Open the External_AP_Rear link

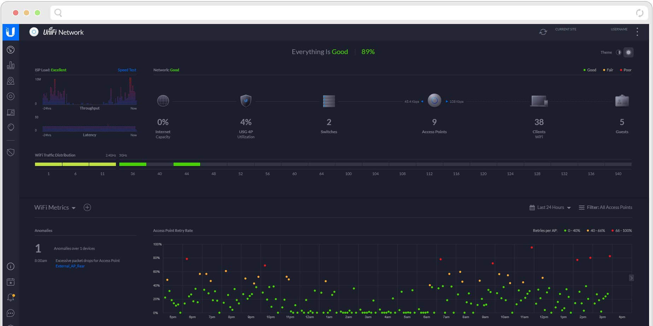click(70, 266)
